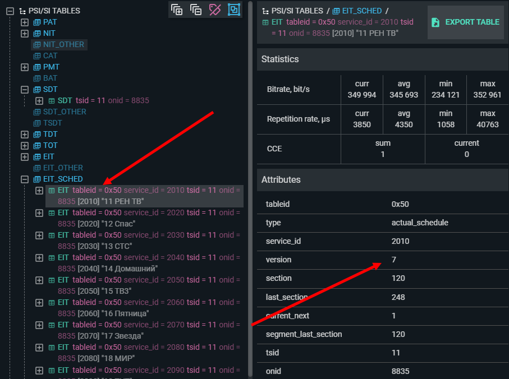This screenshot has height=379, width=509.
Task: Click the collapse all nodes icon
Action: point(196,10)
